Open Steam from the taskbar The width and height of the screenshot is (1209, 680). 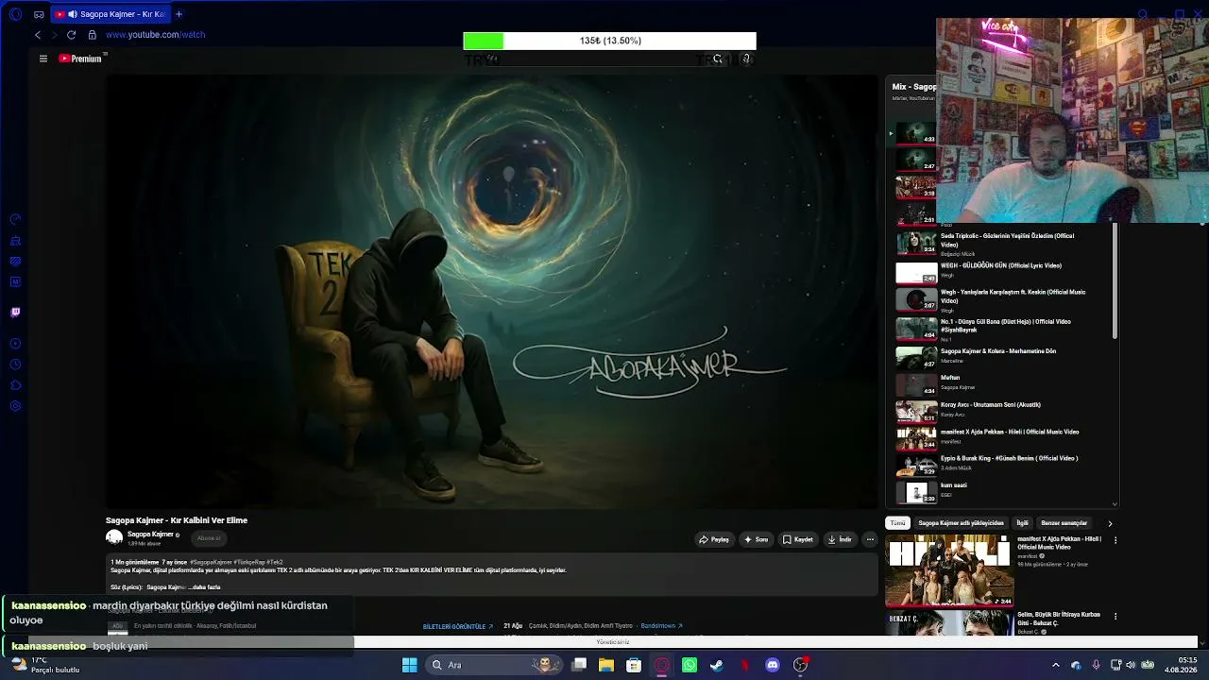click(717, 665)
